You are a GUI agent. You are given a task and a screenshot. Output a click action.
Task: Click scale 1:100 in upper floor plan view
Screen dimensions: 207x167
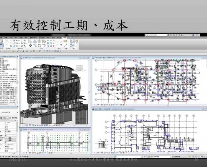(97, 105)
